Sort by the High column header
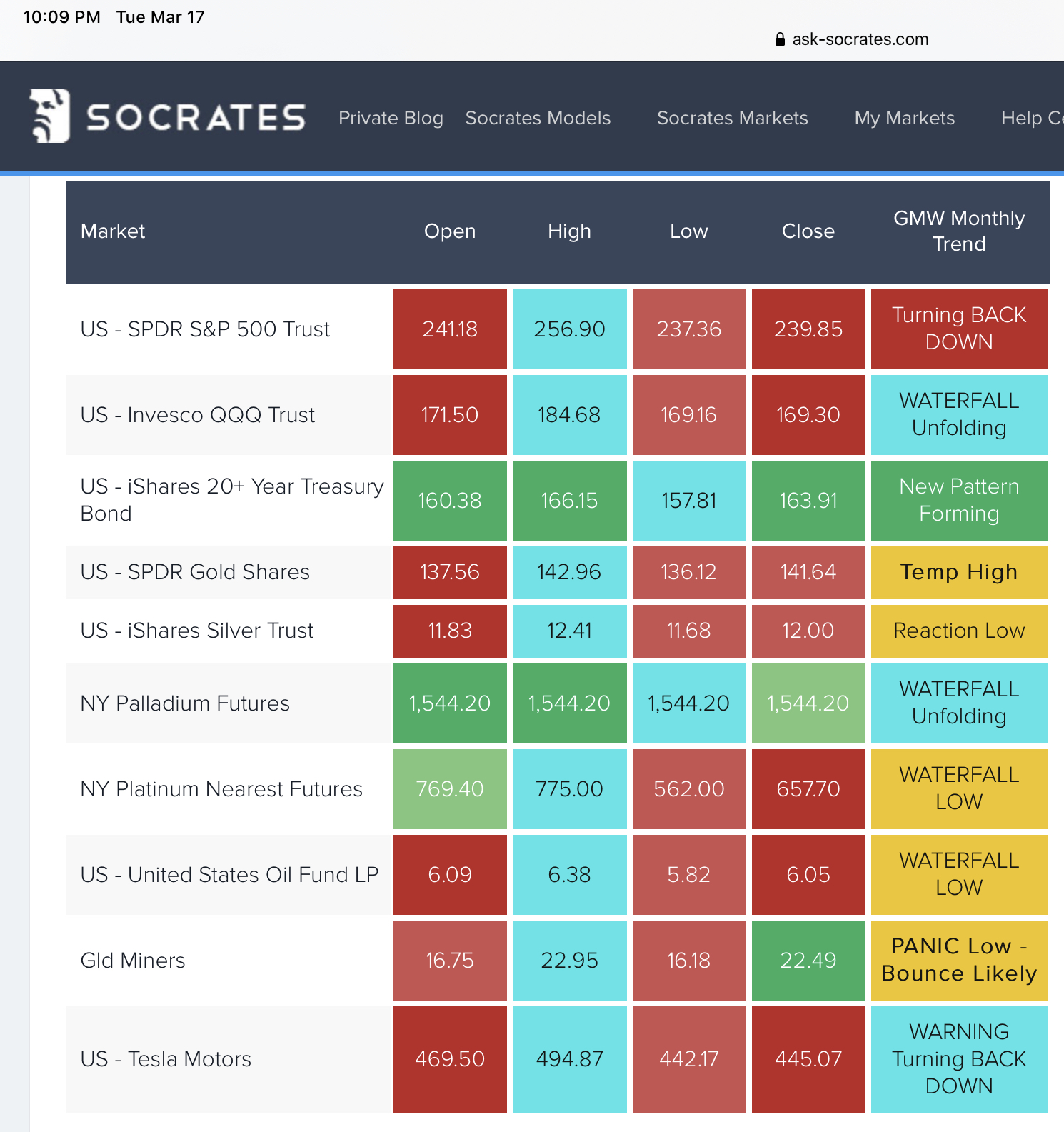The width and height of the screenshot is (1064, 1132). (x=569, y=231)
